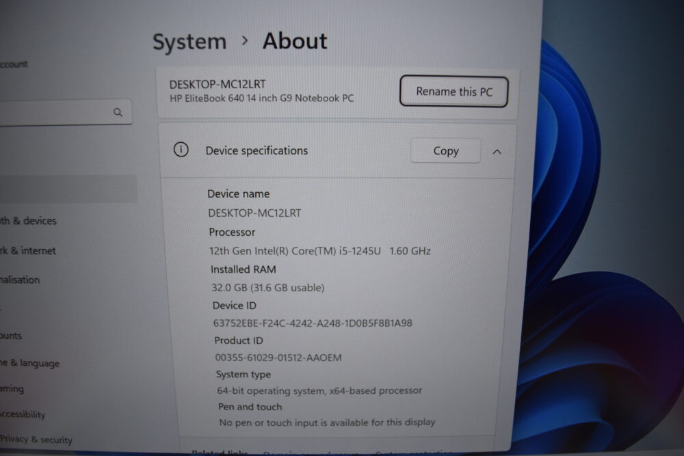
Task: Click HP EliteBook 640 model text
Action: pyautogui.click(x=261, y=98)
